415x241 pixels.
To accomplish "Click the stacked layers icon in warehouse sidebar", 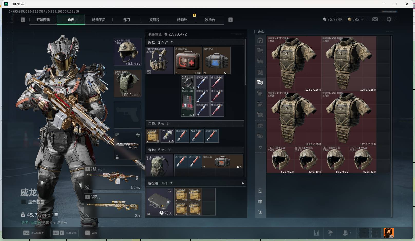I will (x=260, y=201).
